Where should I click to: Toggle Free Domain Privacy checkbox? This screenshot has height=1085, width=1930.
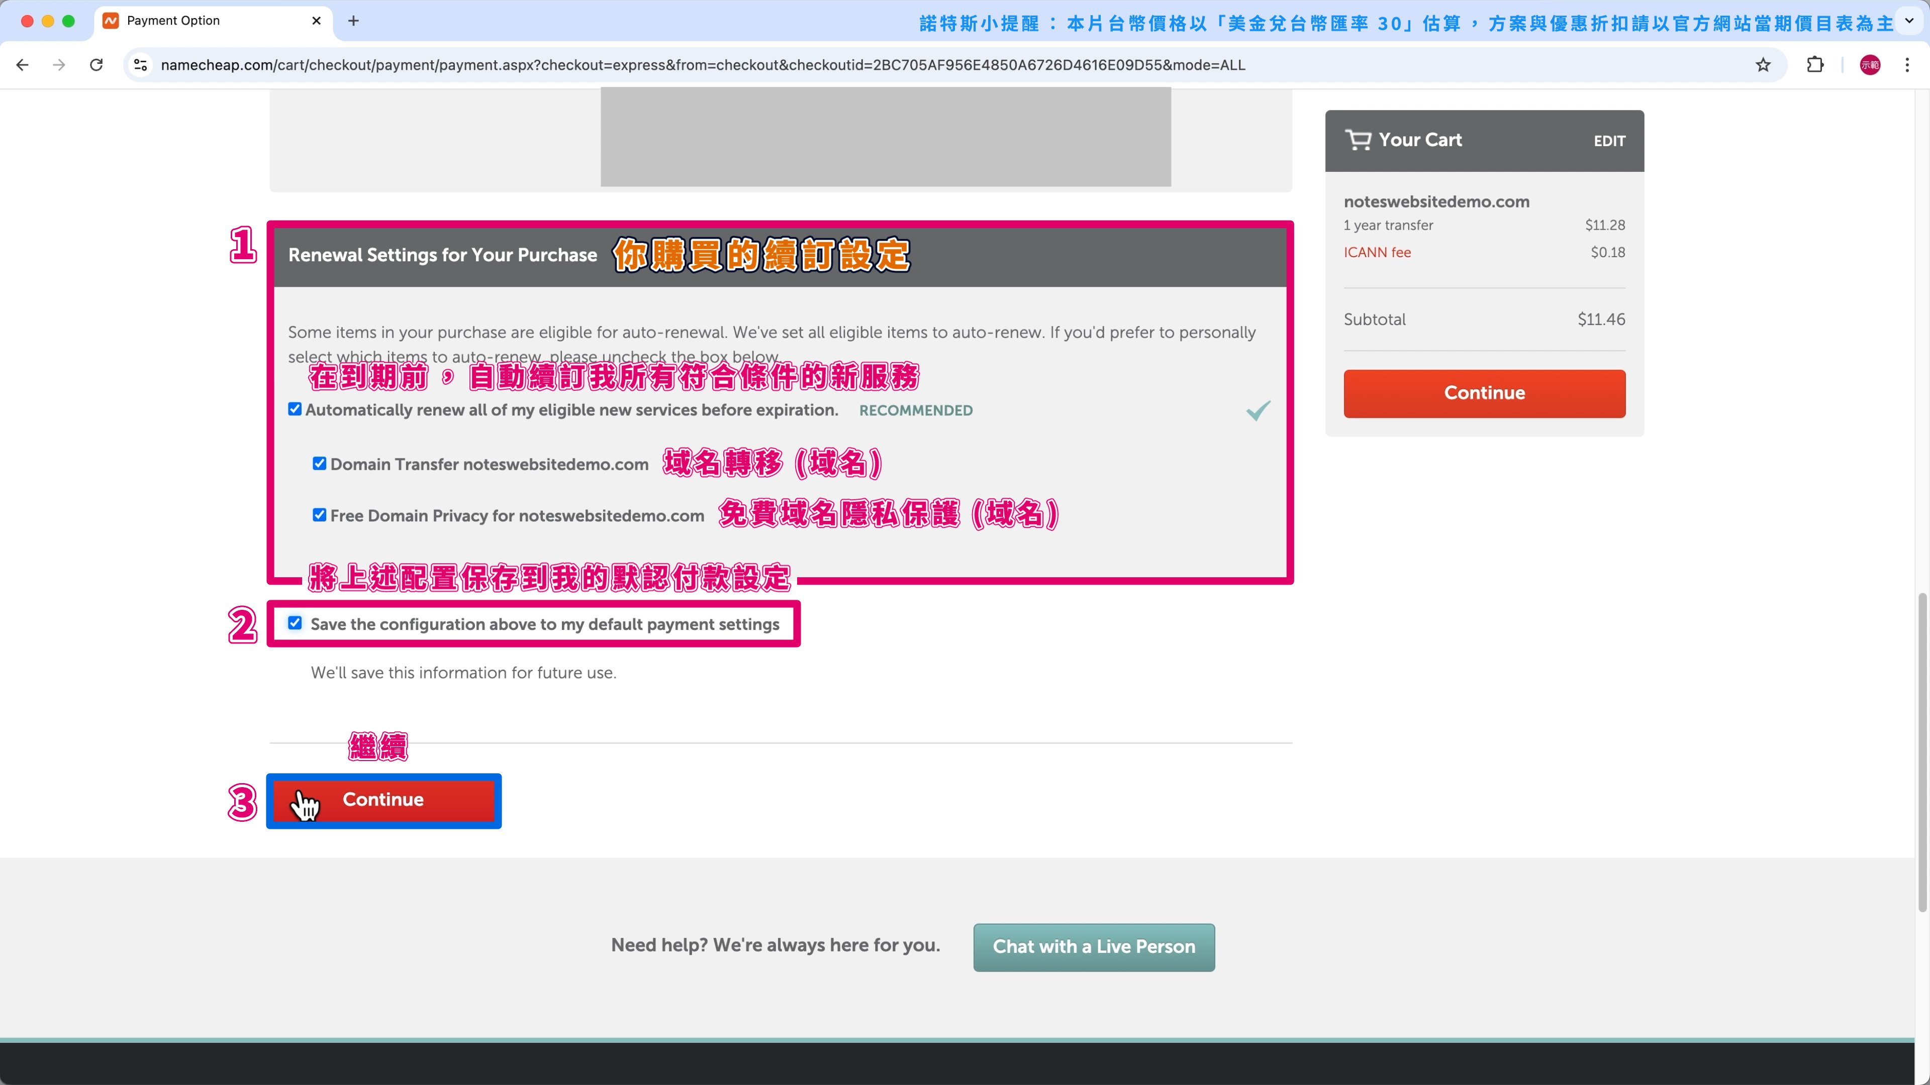point(320,515)
